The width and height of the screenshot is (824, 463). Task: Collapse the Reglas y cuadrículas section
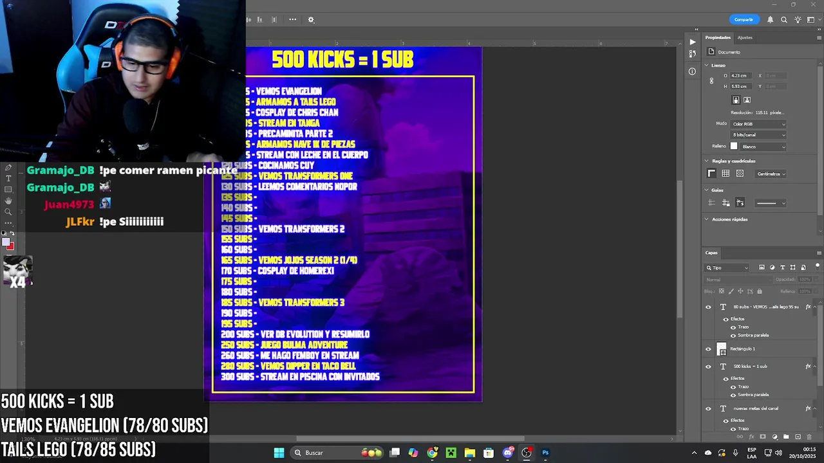coord(707,161)
